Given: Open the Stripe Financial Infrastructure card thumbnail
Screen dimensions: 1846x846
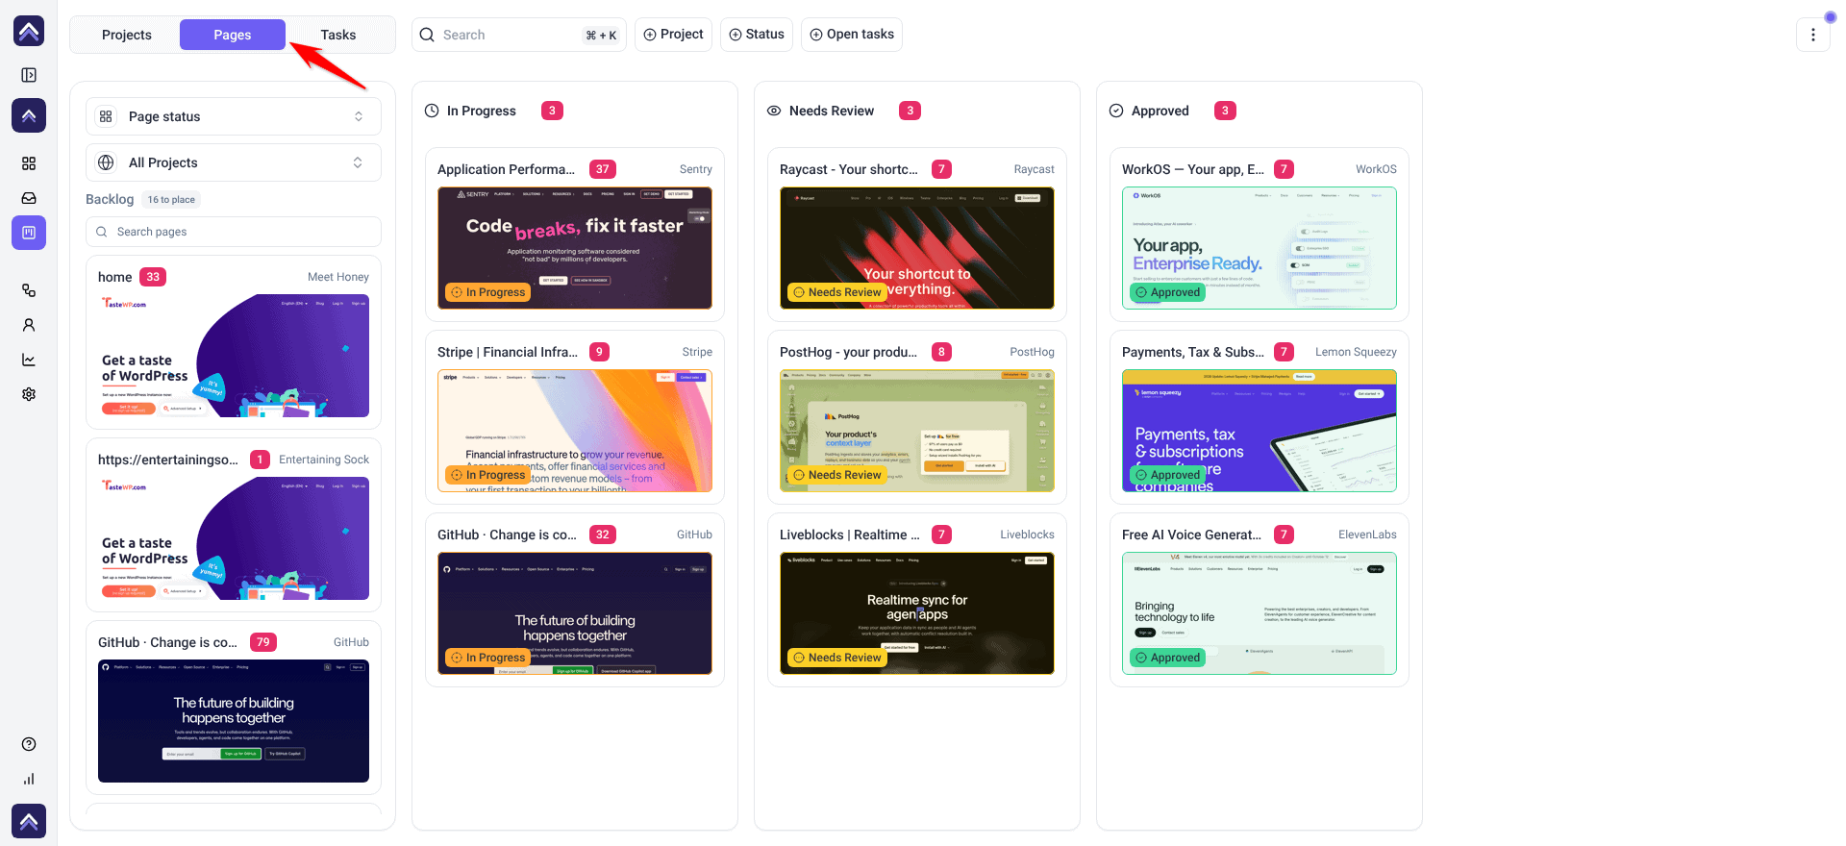Looking at the screenshot, I should point(575,431).
